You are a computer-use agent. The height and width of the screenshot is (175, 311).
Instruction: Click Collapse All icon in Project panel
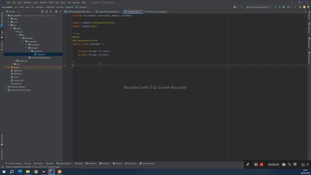tap(51, 12)
